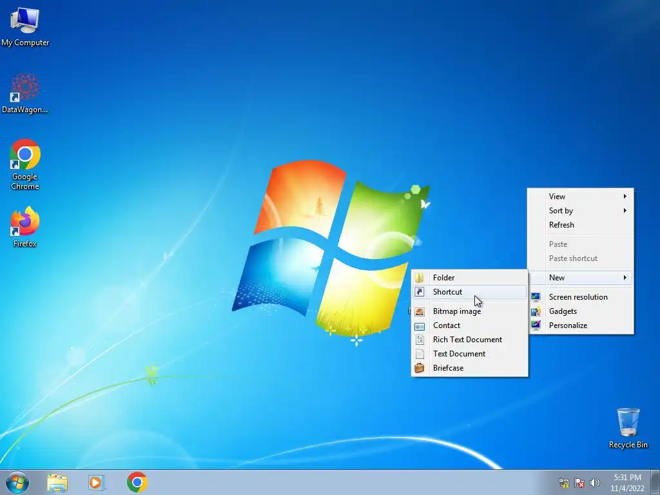Click the Rich Text Document icon

419,340
